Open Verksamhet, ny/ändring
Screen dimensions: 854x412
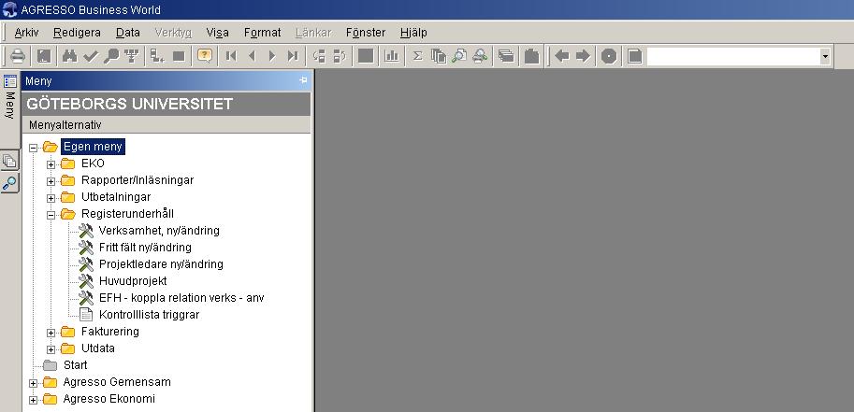[x=159, y=230]
